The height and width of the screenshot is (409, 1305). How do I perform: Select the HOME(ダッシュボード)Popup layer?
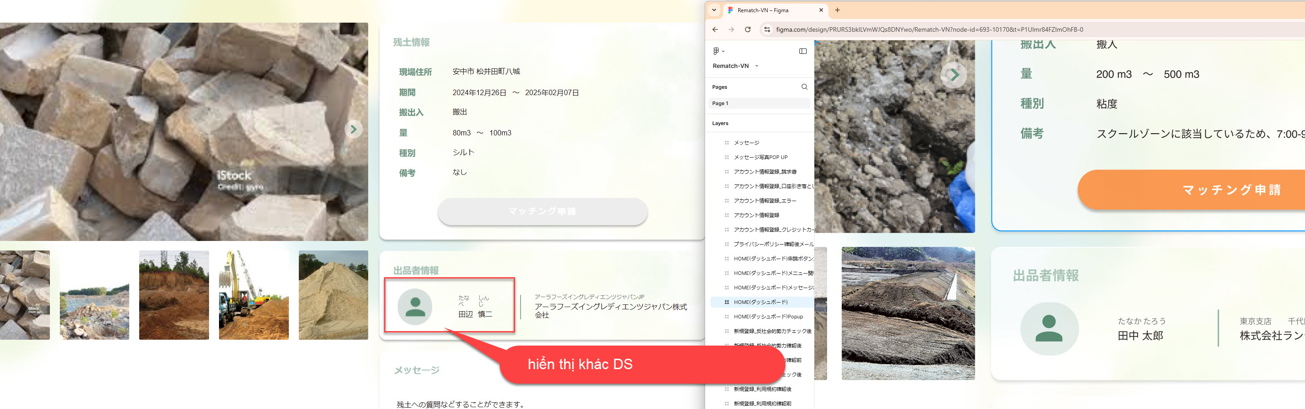[x=768, y=317]
